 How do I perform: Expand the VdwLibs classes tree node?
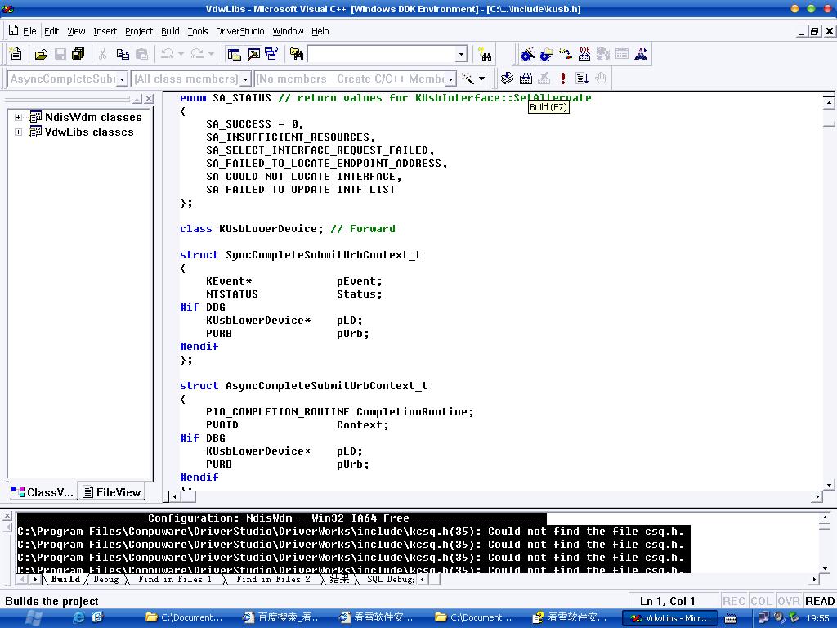[18, 132]
